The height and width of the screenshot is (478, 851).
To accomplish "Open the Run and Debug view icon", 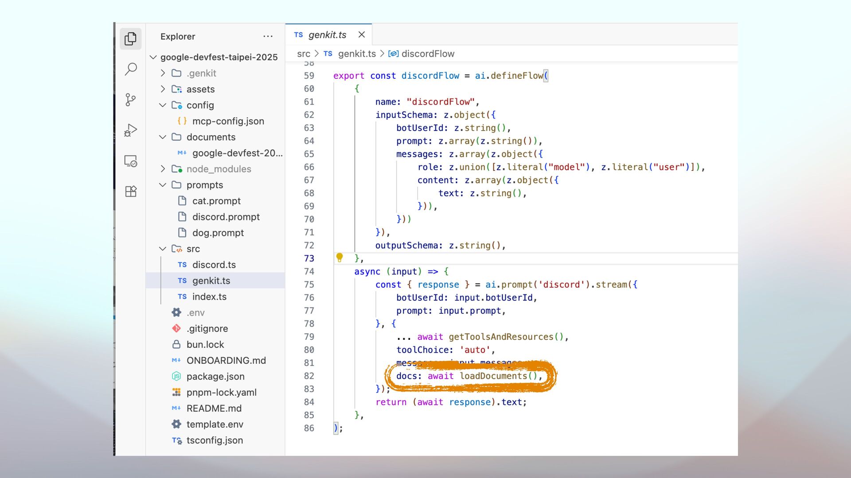I will 130,130.
